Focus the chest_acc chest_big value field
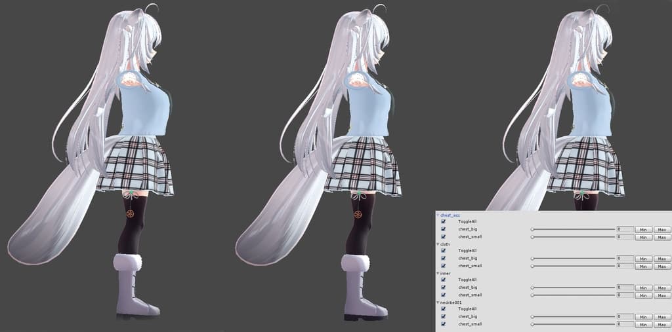The width and height of the screenshot is (672, 332). (625, 229)
